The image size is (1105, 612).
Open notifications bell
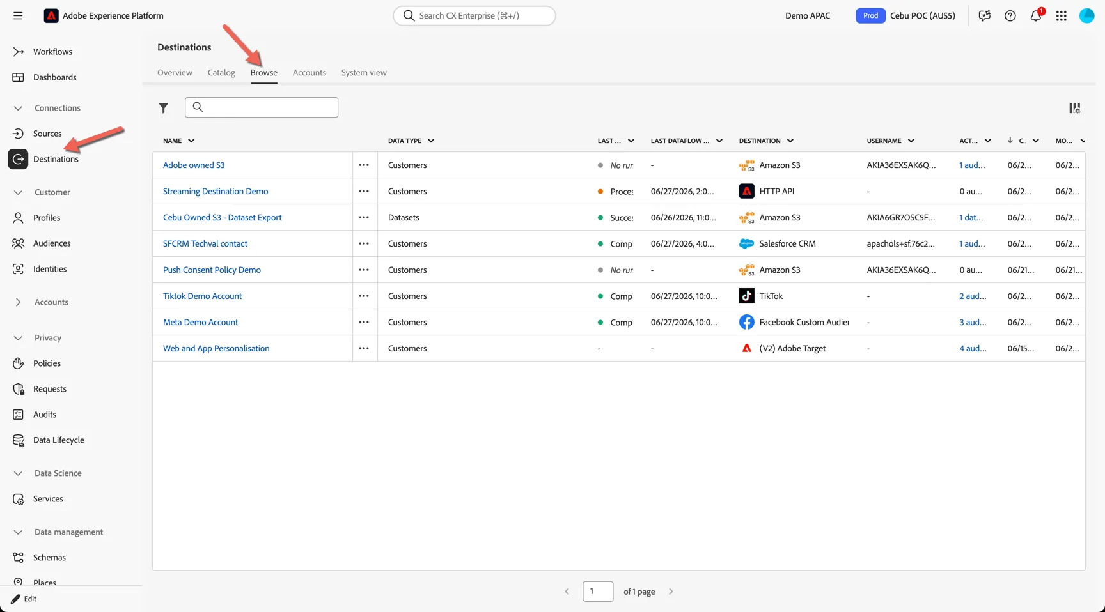(x=1036, y=16)
